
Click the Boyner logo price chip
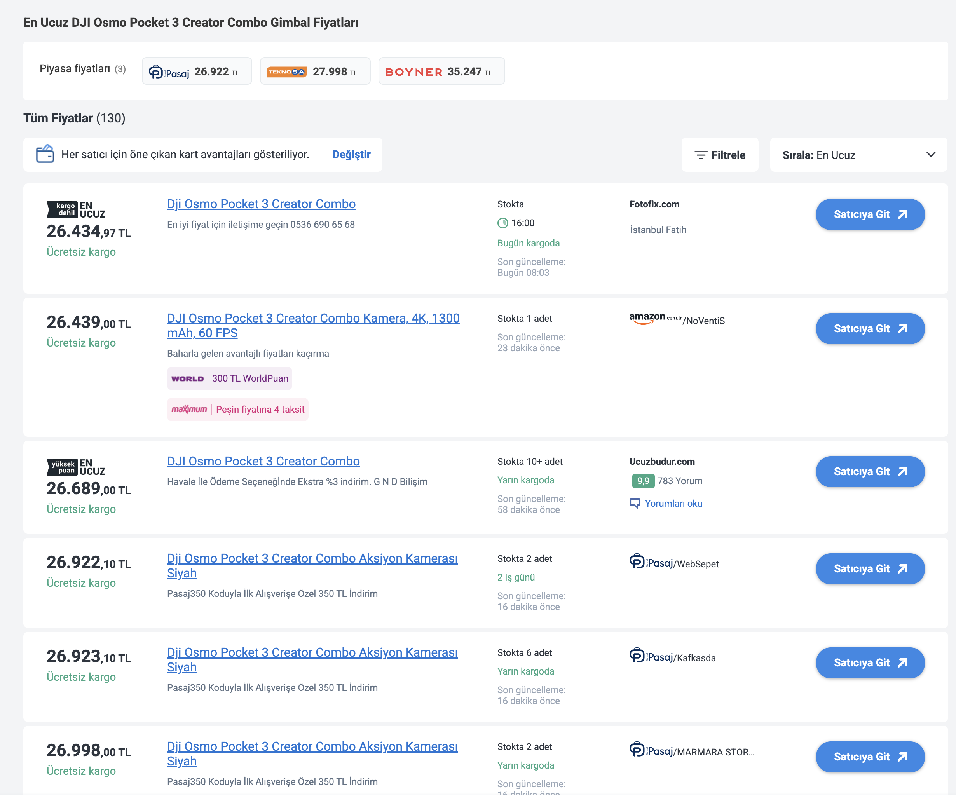coord(441,71)
